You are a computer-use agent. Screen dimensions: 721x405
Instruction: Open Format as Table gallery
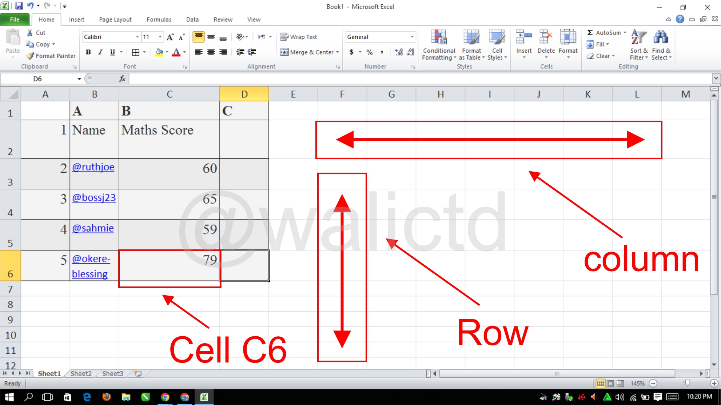pos(471,45)
